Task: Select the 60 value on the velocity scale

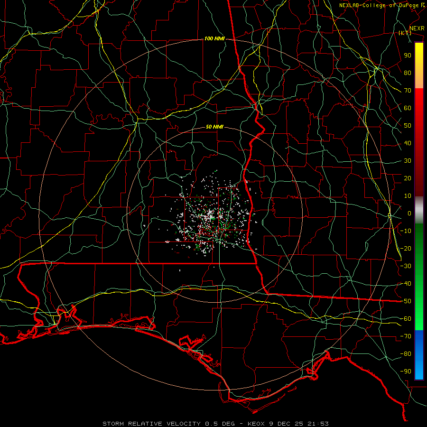Action: [408, 108]
